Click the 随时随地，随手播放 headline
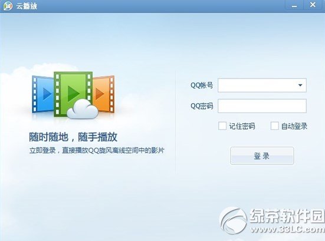Image resolution: width=325 pixels, height=241 pixels. tap(73, 137)
